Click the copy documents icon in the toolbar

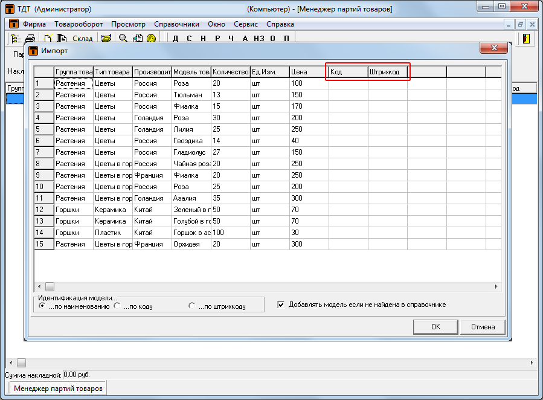62,38
